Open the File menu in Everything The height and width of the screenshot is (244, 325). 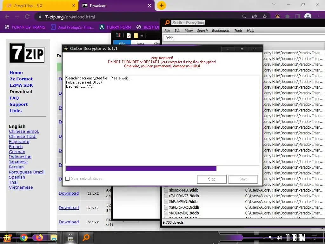click(167, 30)
